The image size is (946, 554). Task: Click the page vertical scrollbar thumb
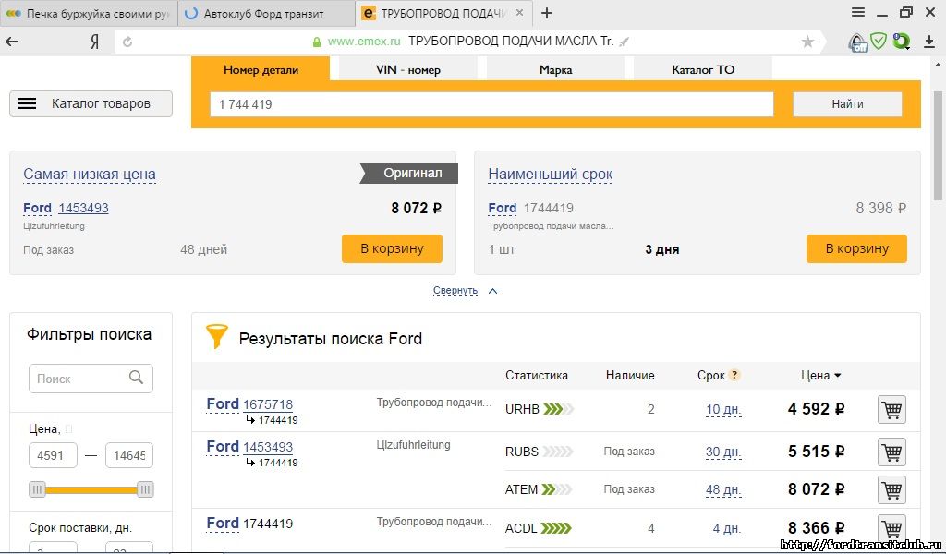(939, 146)
